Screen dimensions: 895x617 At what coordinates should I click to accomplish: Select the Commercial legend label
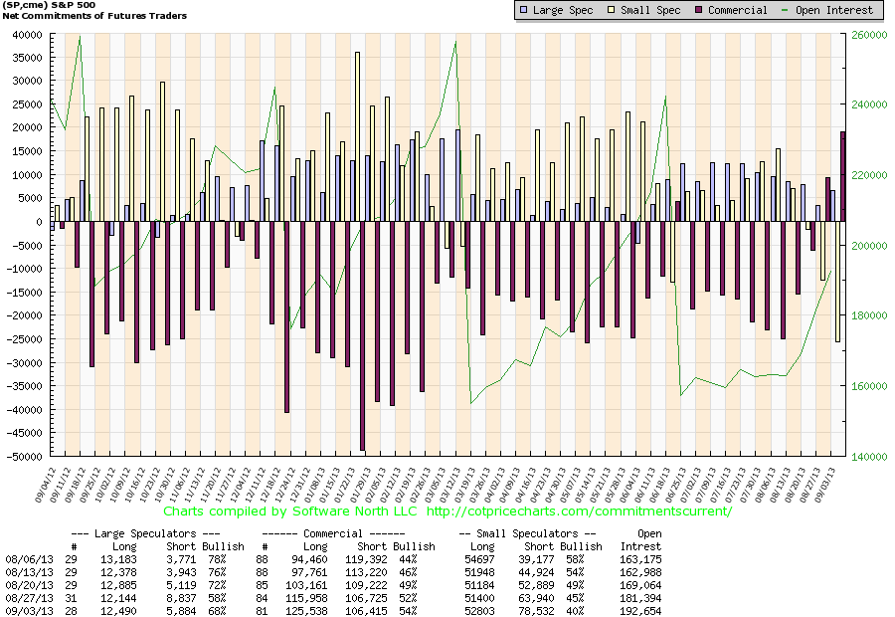click(x=738, y=10)
